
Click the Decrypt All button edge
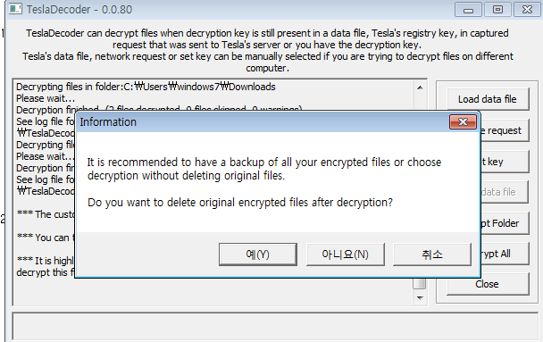click(x=505, y=254)
